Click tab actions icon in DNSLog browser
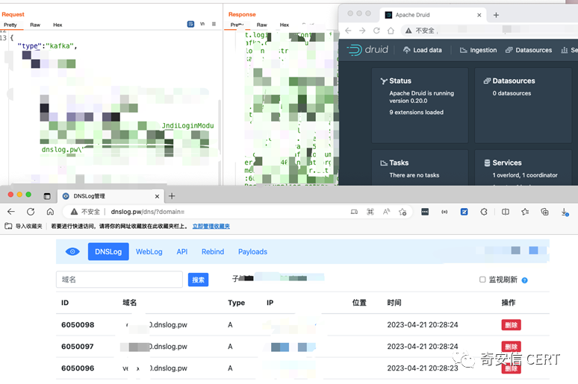 pos(47,196)
